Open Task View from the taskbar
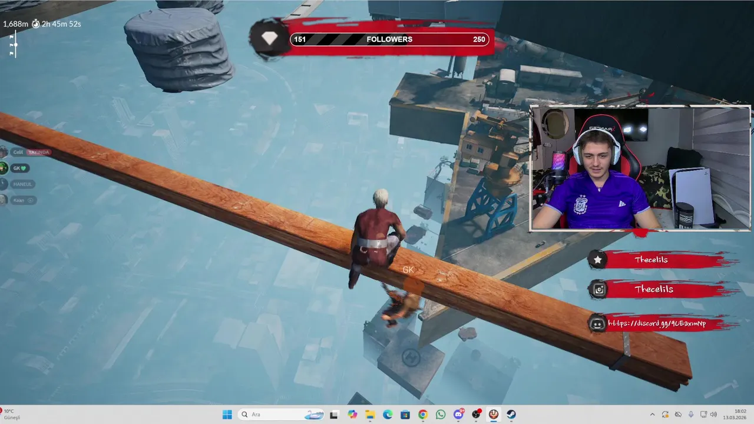 pos(334,415)
